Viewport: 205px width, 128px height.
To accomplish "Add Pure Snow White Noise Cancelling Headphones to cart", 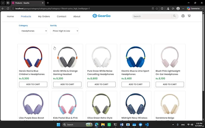I will pyautogui.click(x=102, y=84).
